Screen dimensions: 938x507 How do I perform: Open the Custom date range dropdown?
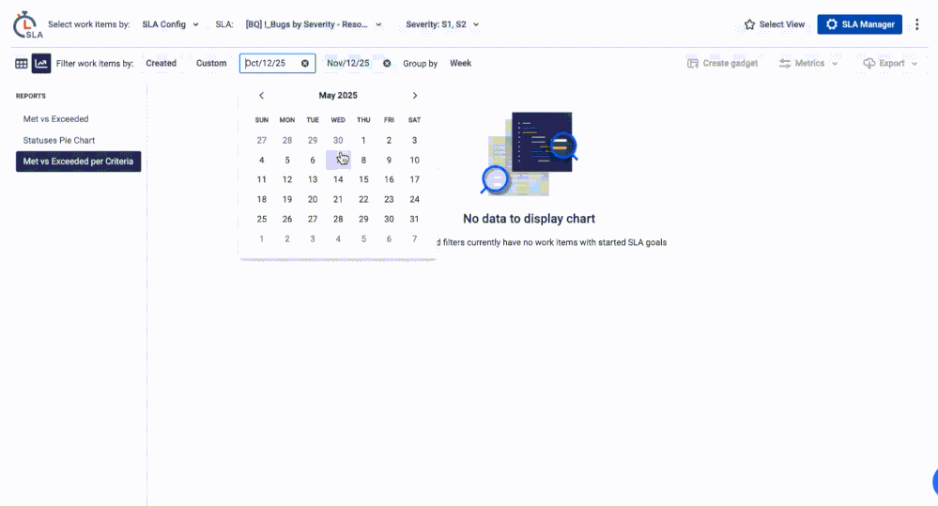point(211,64)
